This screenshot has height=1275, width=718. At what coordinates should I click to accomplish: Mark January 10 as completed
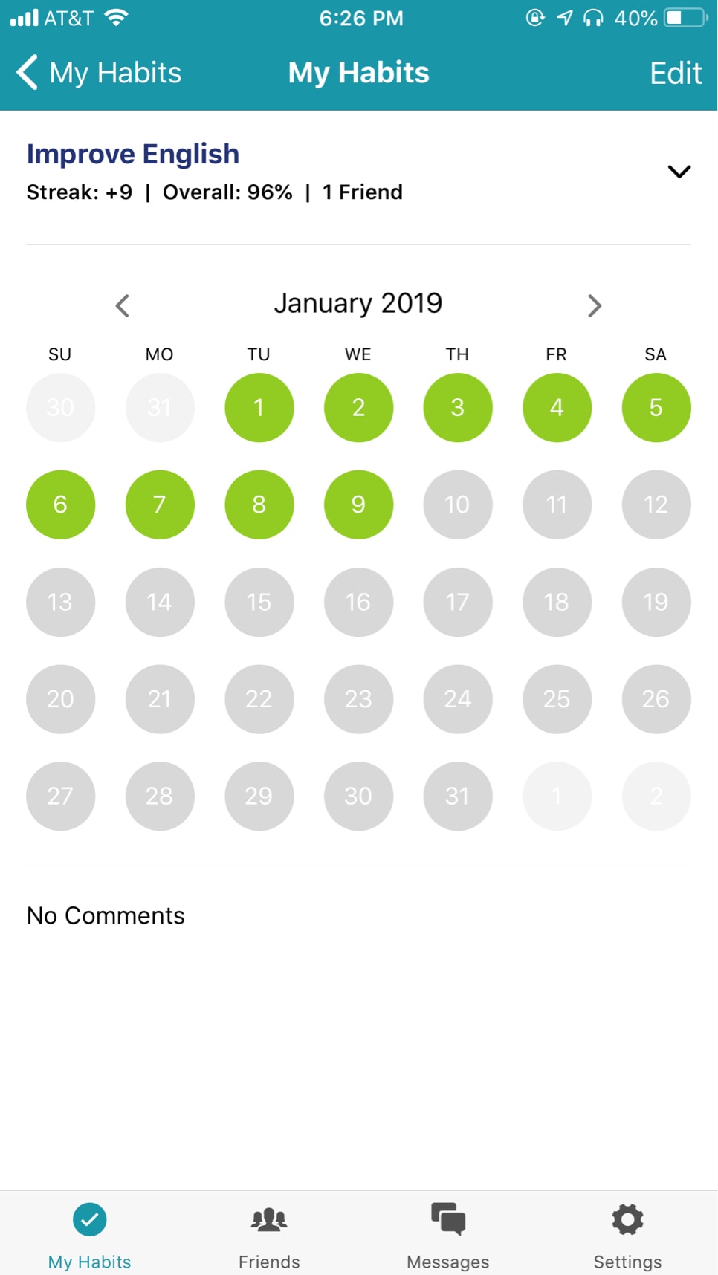pos(458,505)
